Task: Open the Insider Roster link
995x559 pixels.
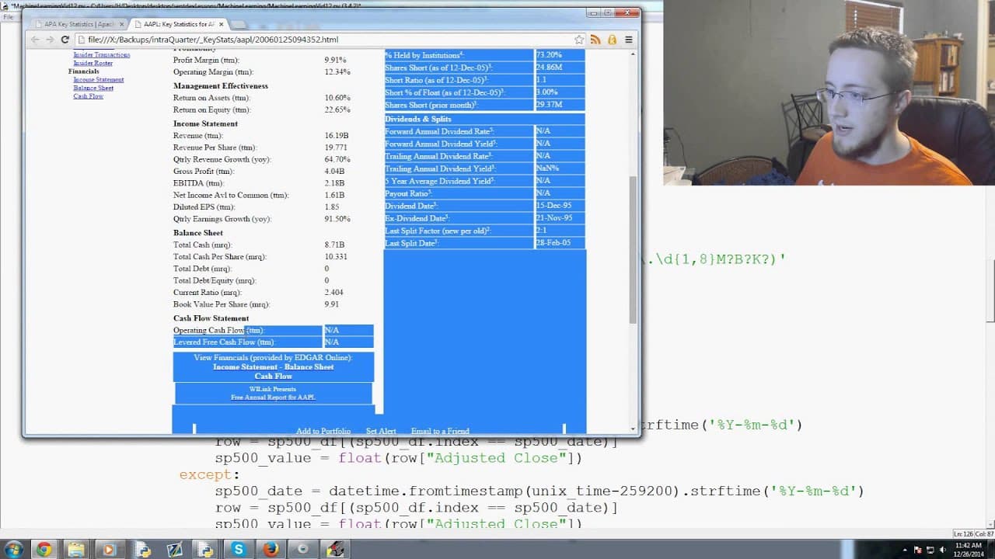Action: pyautogui.click(x=93, y=63)
